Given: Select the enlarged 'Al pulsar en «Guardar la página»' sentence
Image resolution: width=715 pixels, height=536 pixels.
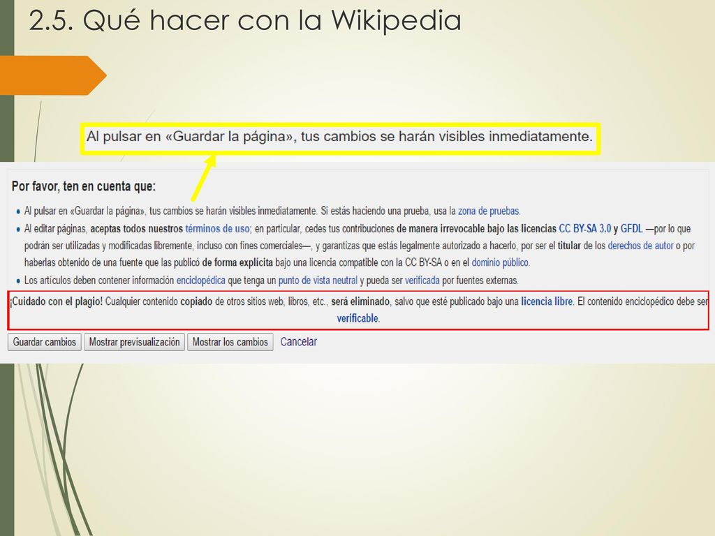Looking at the screenshot, I should (x=340, y=136).
